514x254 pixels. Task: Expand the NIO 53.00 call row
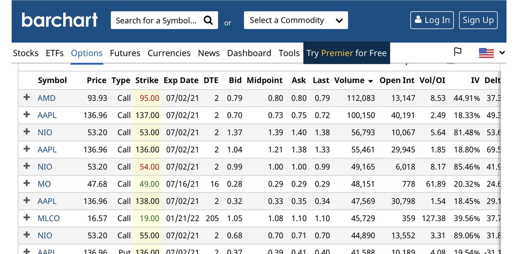coord(27,132)
